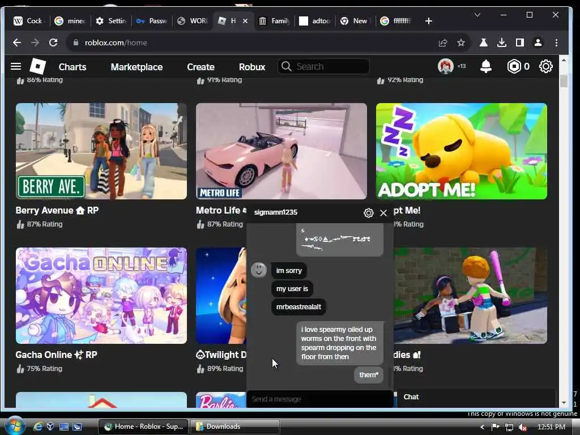Open the Create page

[x=201, y=67]
